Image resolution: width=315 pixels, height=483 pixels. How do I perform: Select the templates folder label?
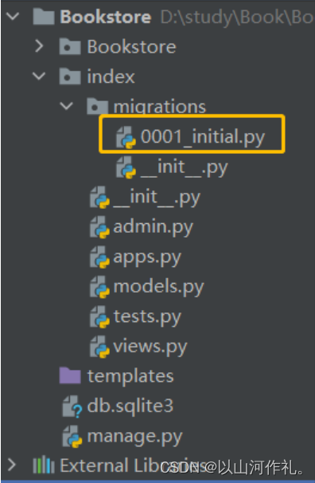[130, 376]
